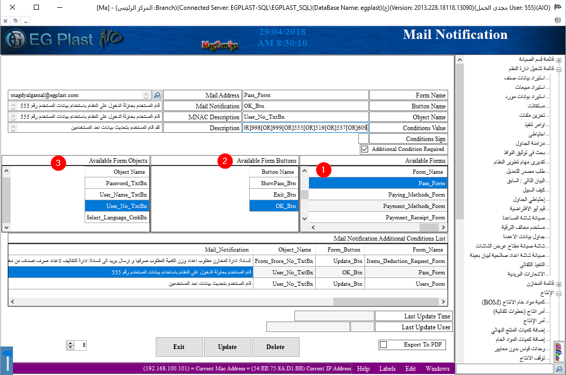Open the استيراد مبيعات tree item
The height and width of the screenshot is (375, 566).
pos(530,87)
